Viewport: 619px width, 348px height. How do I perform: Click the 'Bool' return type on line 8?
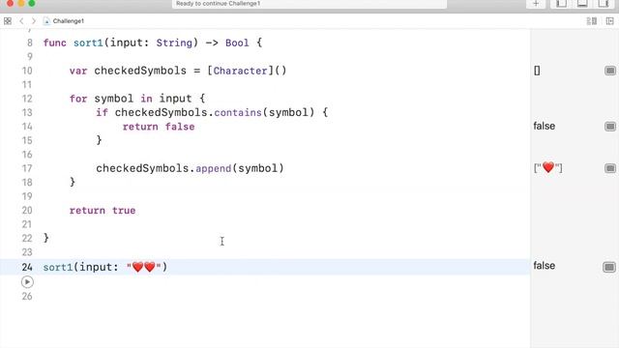coord(237,43)
